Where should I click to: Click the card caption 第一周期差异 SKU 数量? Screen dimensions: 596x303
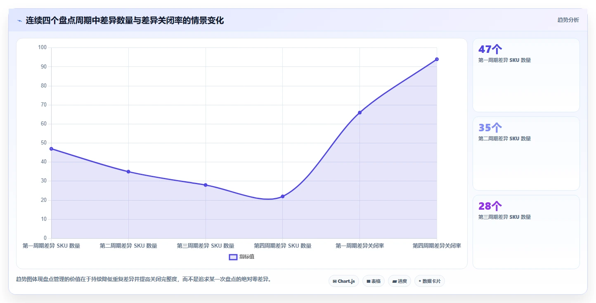coord(504,60)
